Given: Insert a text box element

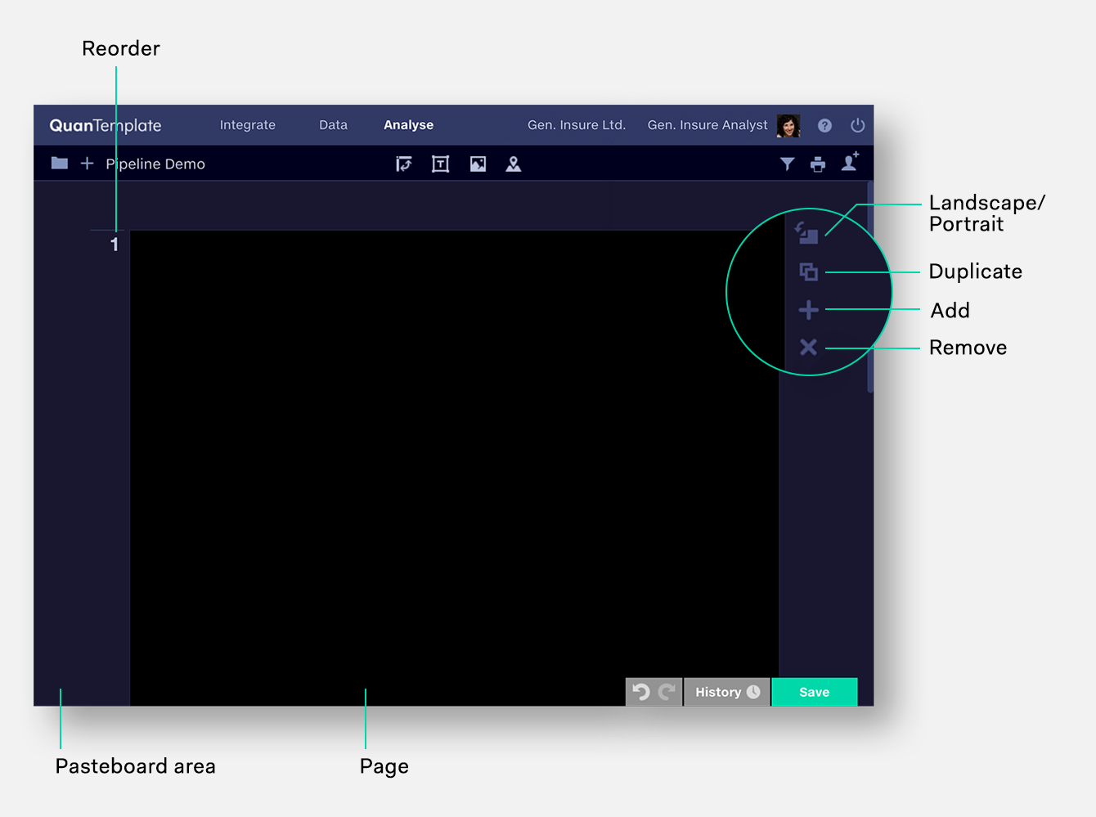Looking at the screenshot, I should click(x=441, y=164).
